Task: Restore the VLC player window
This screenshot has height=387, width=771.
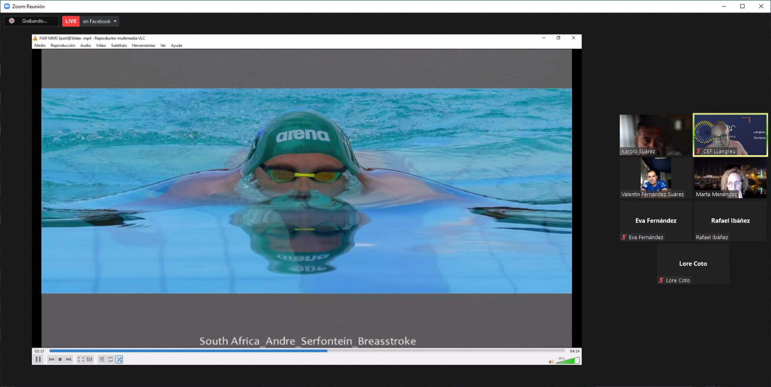Action: pos(558,38)
